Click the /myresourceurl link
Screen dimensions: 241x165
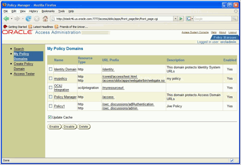pyautogui.click(x=113, y=88)
